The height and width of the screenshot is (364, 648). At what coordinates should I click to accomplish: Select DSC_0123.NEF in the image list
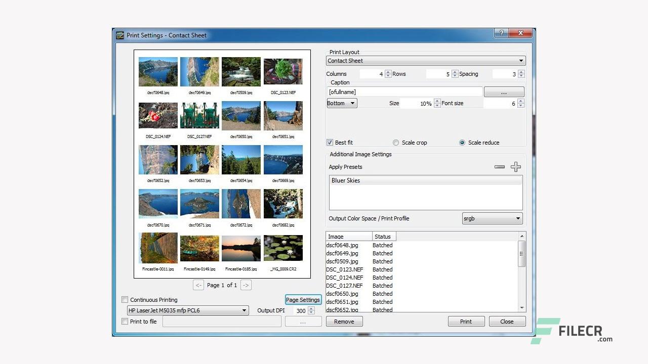coord(345,269)
